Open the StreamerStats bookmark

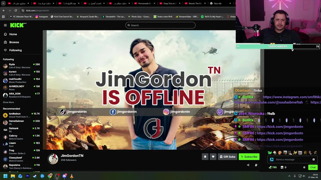187,17
